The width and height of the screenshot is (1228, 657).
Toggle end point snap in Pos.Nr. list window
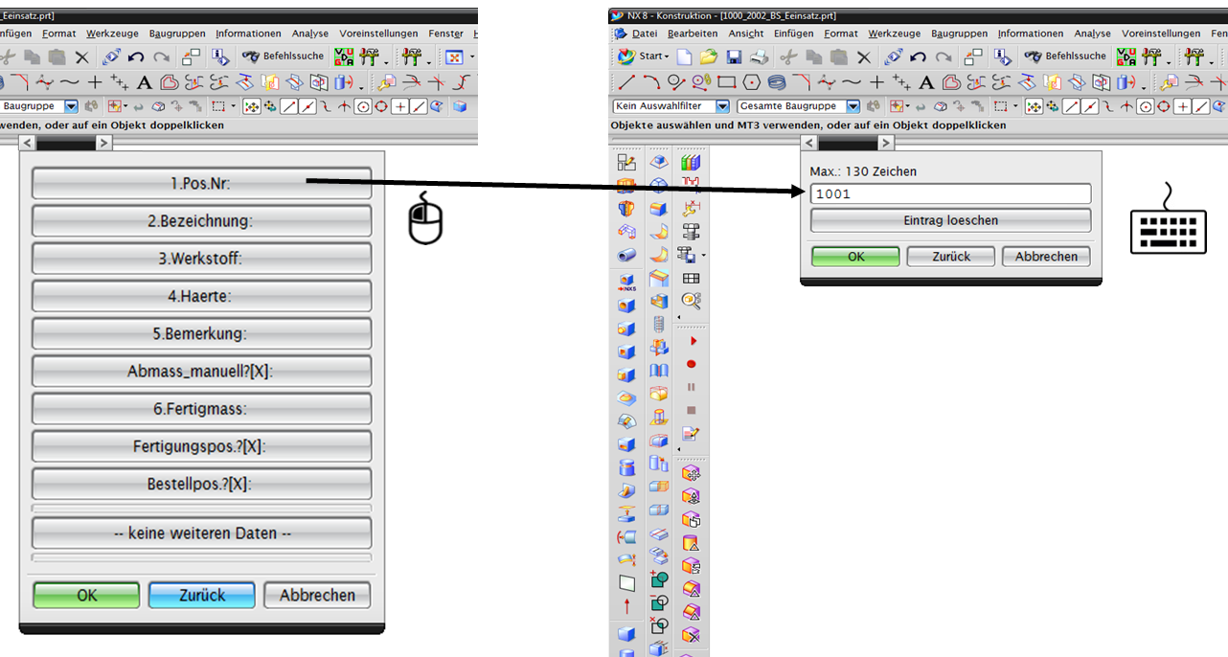[x=289, y=106]
